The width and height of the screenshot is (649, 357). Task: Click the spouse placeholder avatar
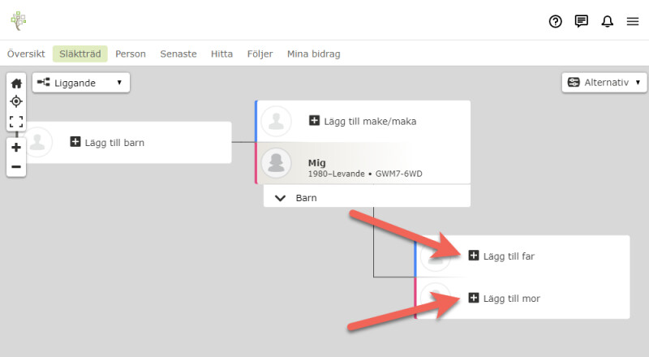coord(276,121)
